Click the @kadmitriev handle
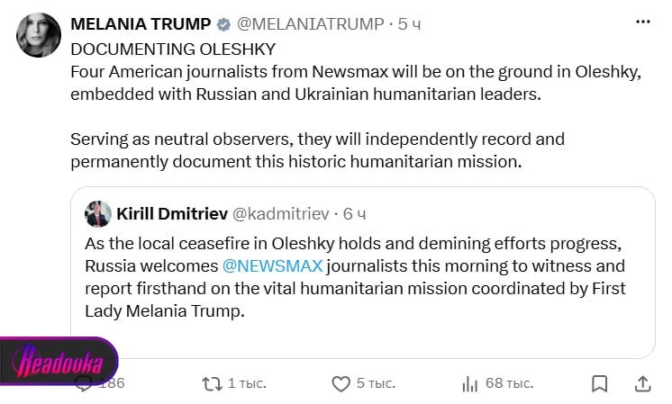 [281, 213]
